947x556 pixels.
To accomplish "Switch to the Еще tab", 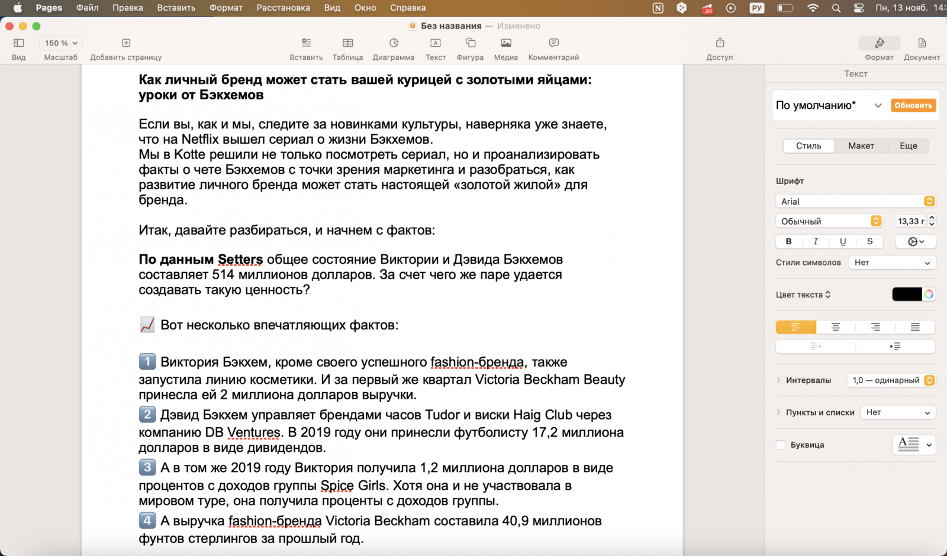I will coord(909,146).
